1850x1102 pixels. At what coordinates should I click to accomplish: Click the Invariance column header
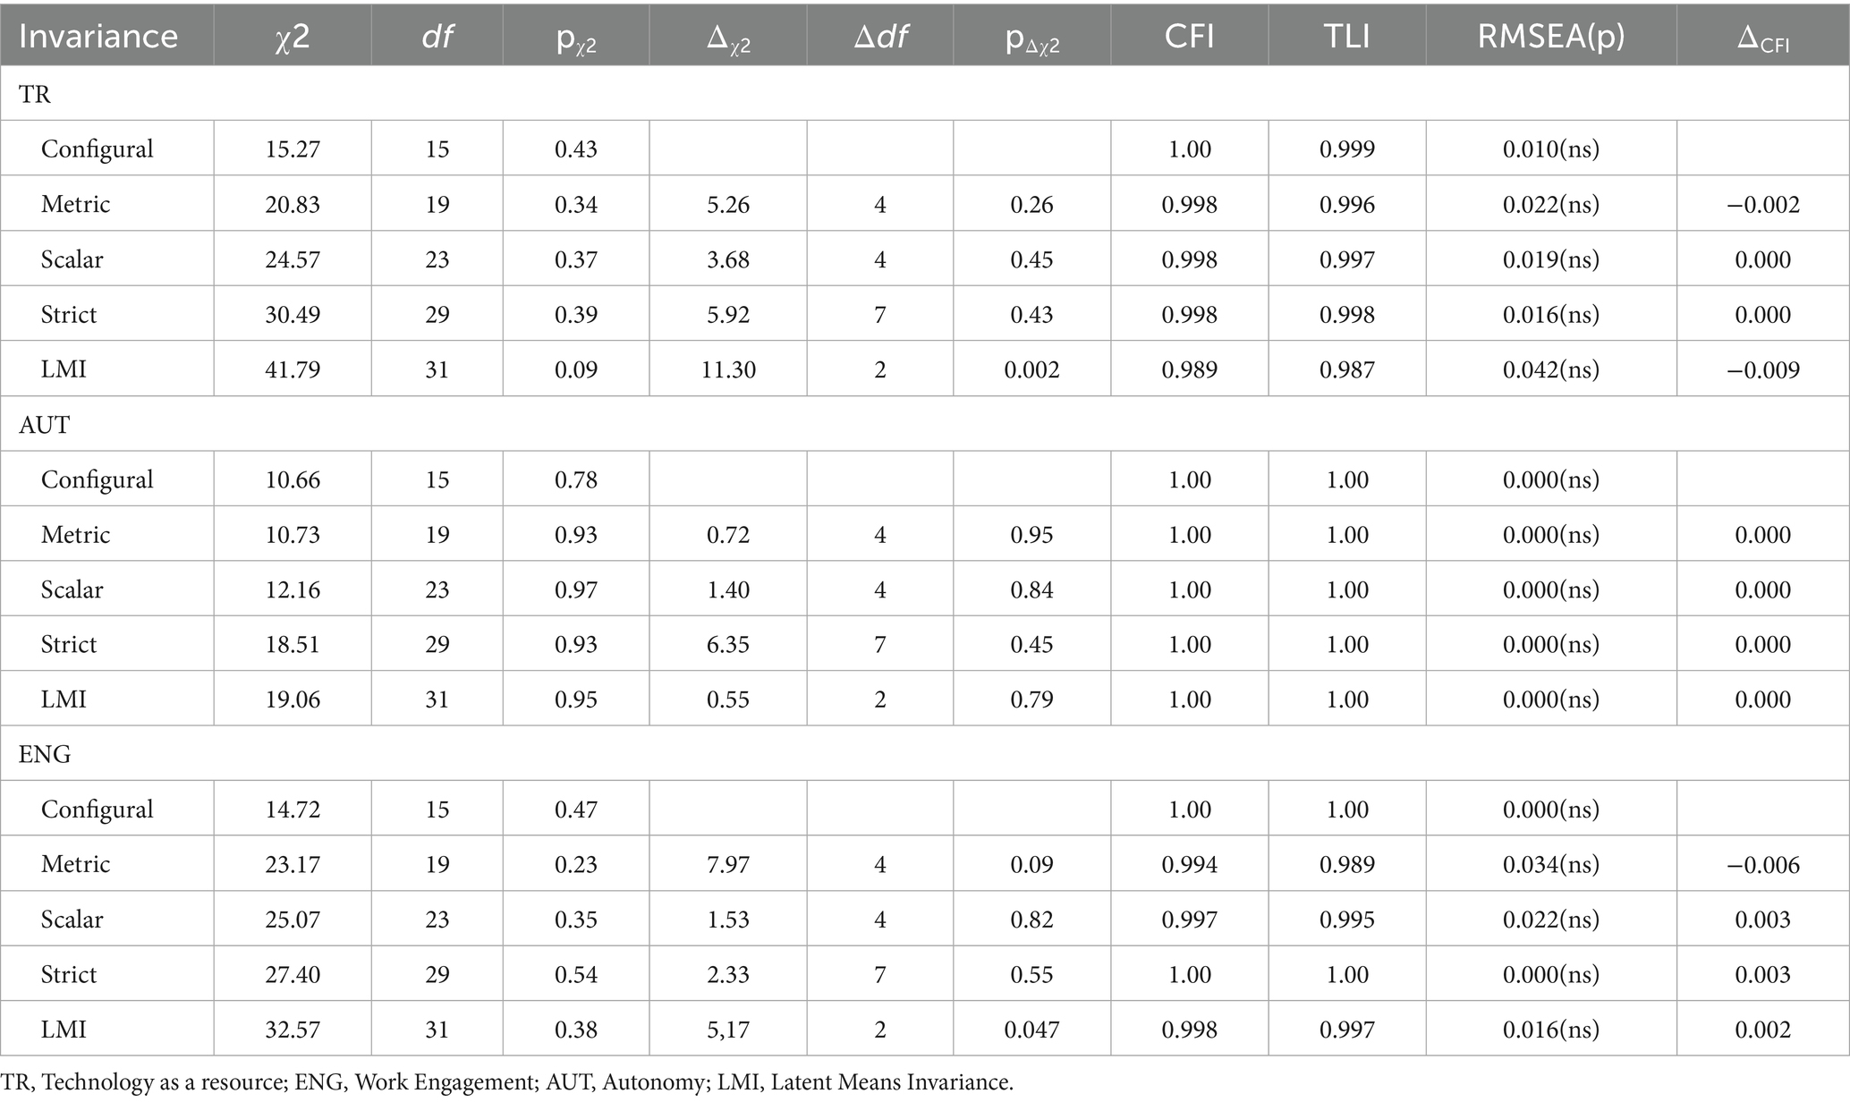[x=98, y=37]
